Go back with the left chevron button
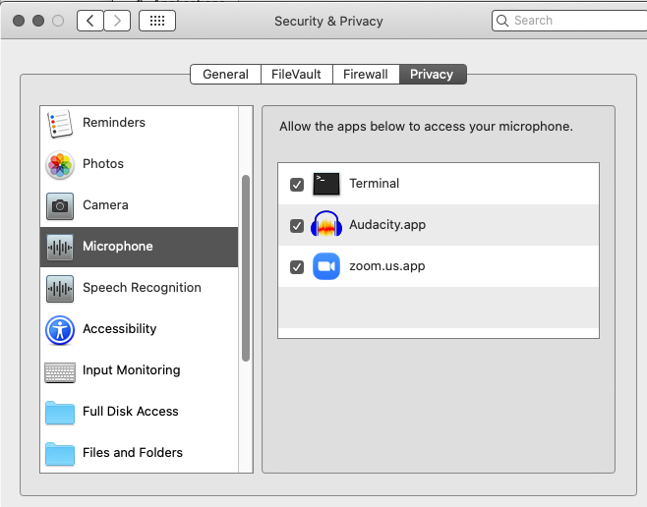This screenshot has height=507, width=647. tap(89, 21)
